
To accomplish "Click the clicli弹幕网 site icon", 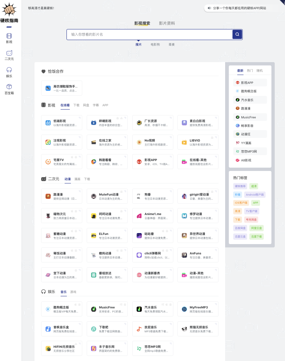I will coord(139,255).
